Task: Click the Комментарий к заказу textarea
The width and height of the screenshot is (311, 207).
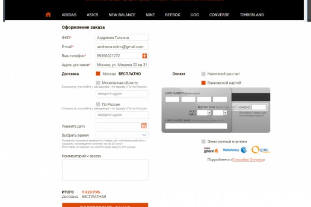Action: pyautogui.click(x=105, y=170)
